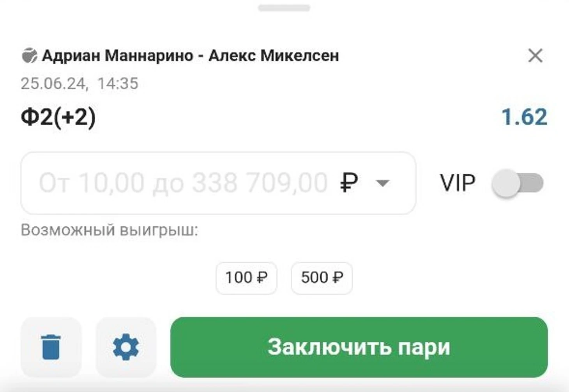Open player name Алекс Микелсен
This screenshot has height=392, width=569.
(274, 56)
